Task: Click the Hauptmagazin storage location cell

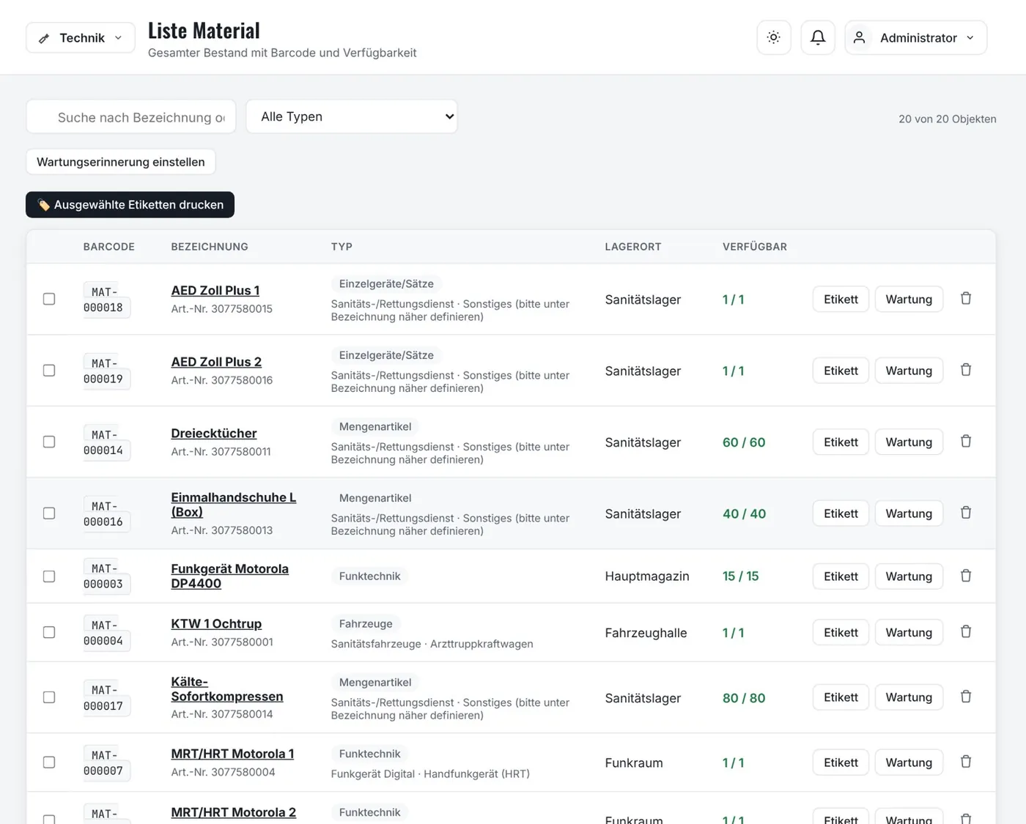Action: 647,576
